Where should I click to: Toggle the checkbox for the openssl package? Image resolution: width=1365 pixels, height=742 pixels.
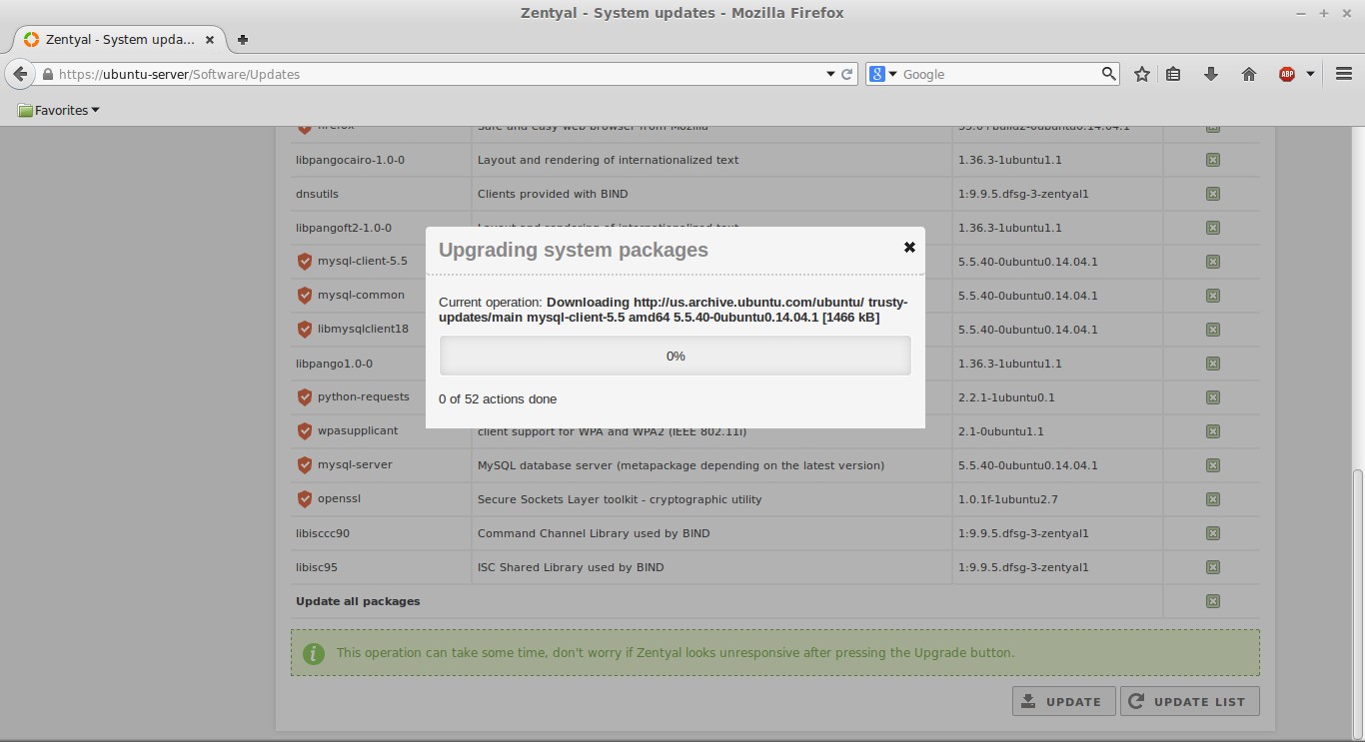pos(1212,499)
